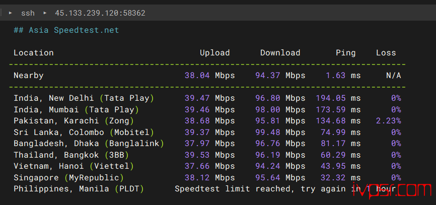The height and width of the screenshot is (205, 436).
Task: Click 'Pakistan, Karachi (Zong)' row
Action: (x=74, y=121)
